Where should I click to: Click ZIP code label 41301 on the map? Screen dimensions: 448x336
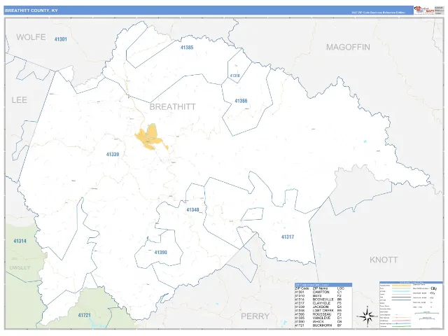click(x=61, y=39)
